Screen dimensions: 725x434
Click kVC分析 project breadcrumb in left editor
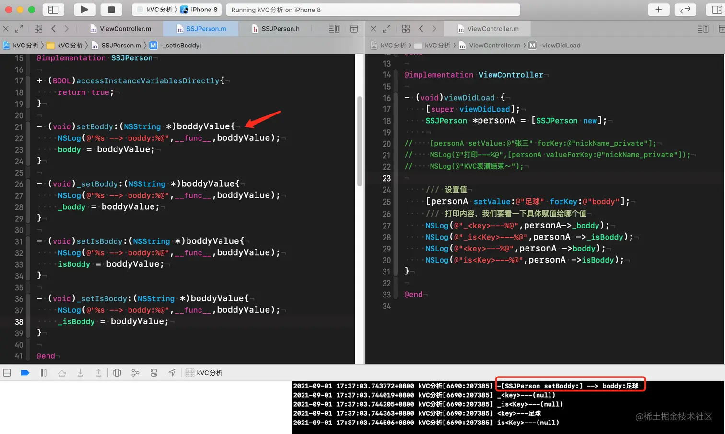(21, 46)
